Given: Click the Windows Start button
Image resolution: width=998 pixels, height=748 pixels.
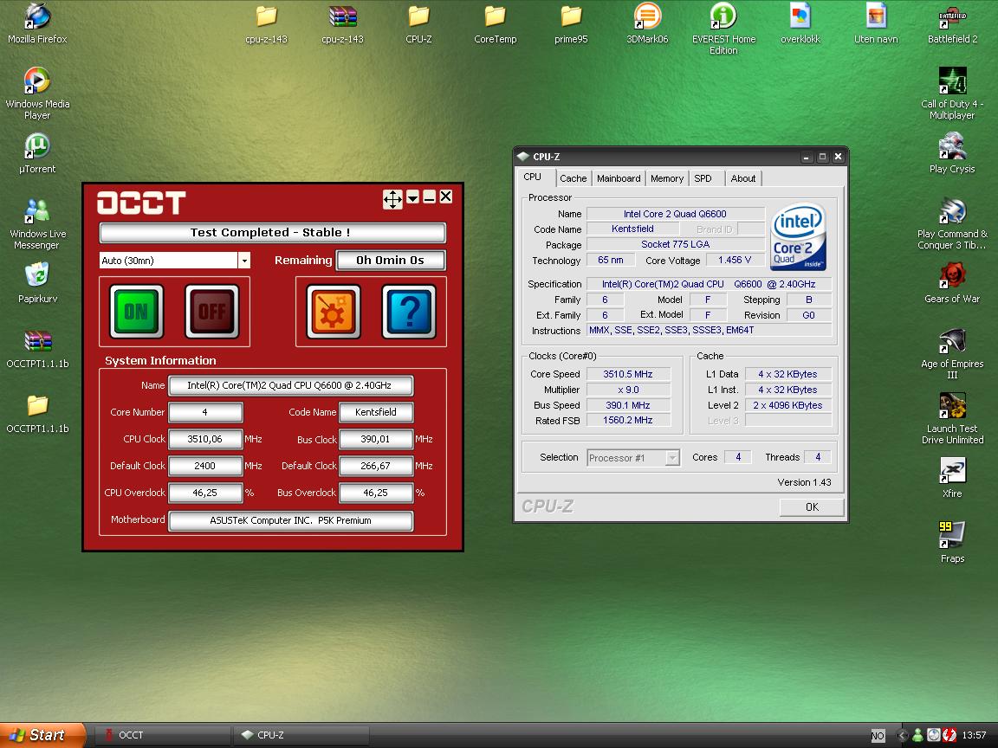Looking at the screenshot, I should (42, 735).
